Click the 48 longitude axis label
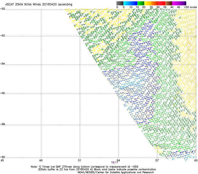Screen dimensions: 198x174 41,160
